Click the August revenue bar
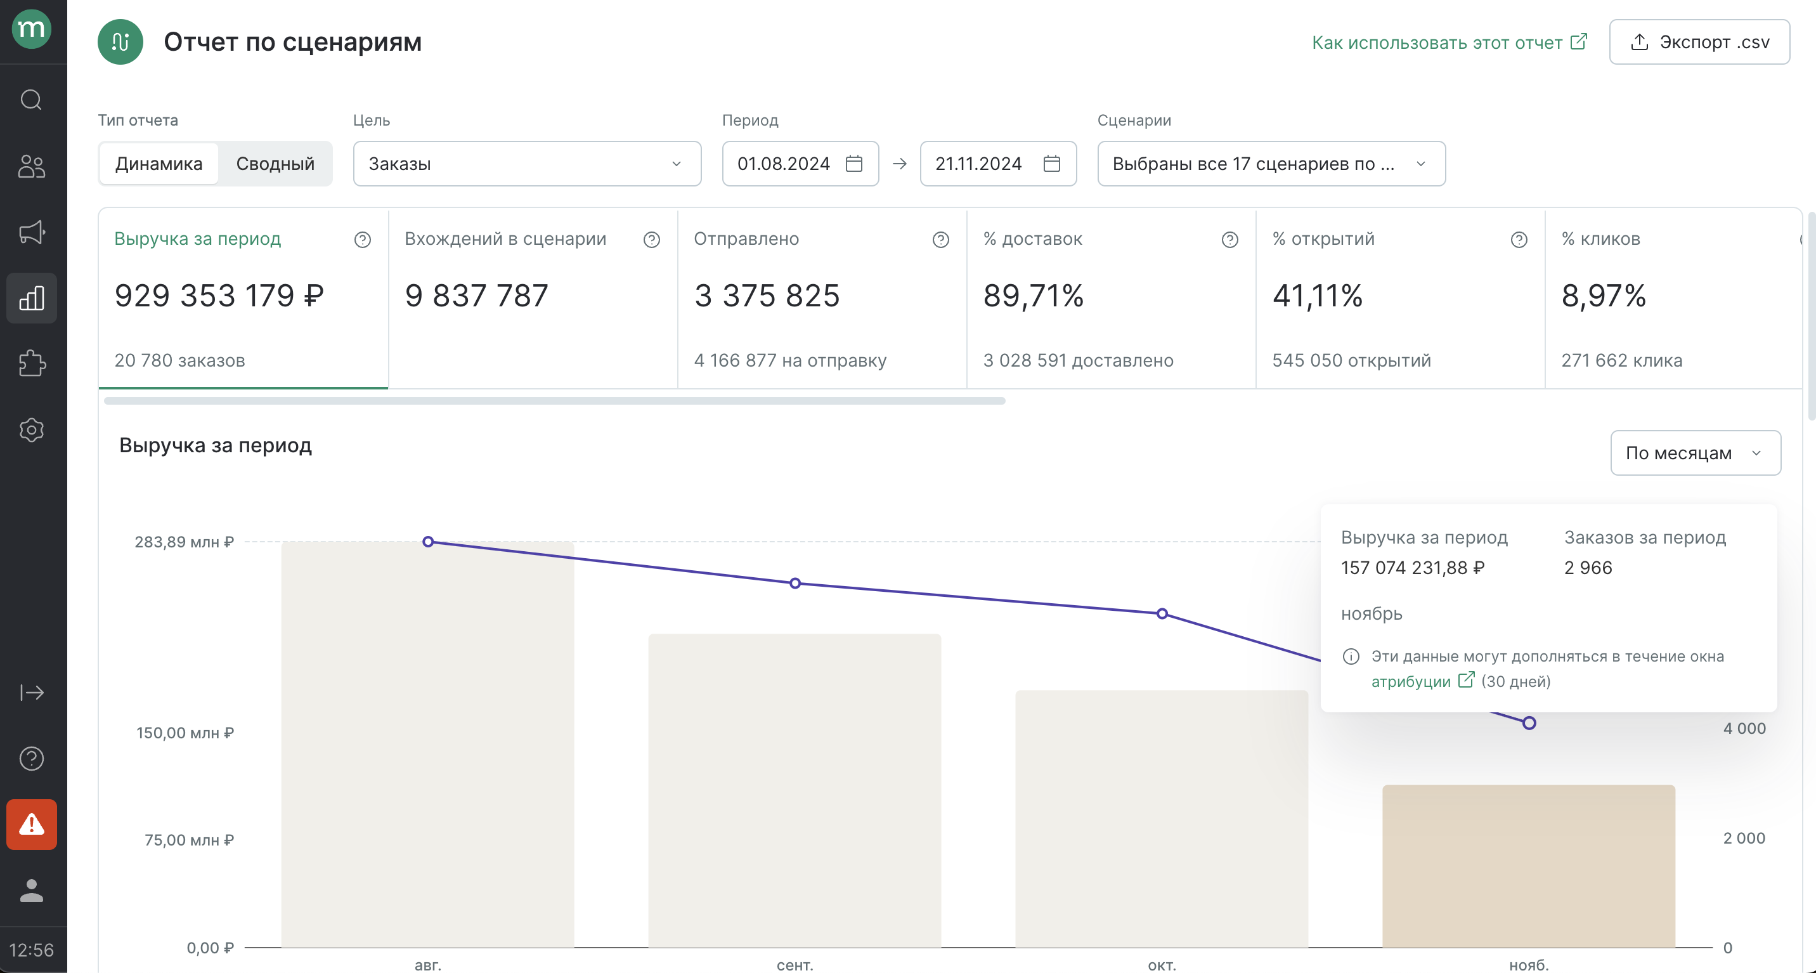Screen dimensions: 1816x973 (428, 745)
